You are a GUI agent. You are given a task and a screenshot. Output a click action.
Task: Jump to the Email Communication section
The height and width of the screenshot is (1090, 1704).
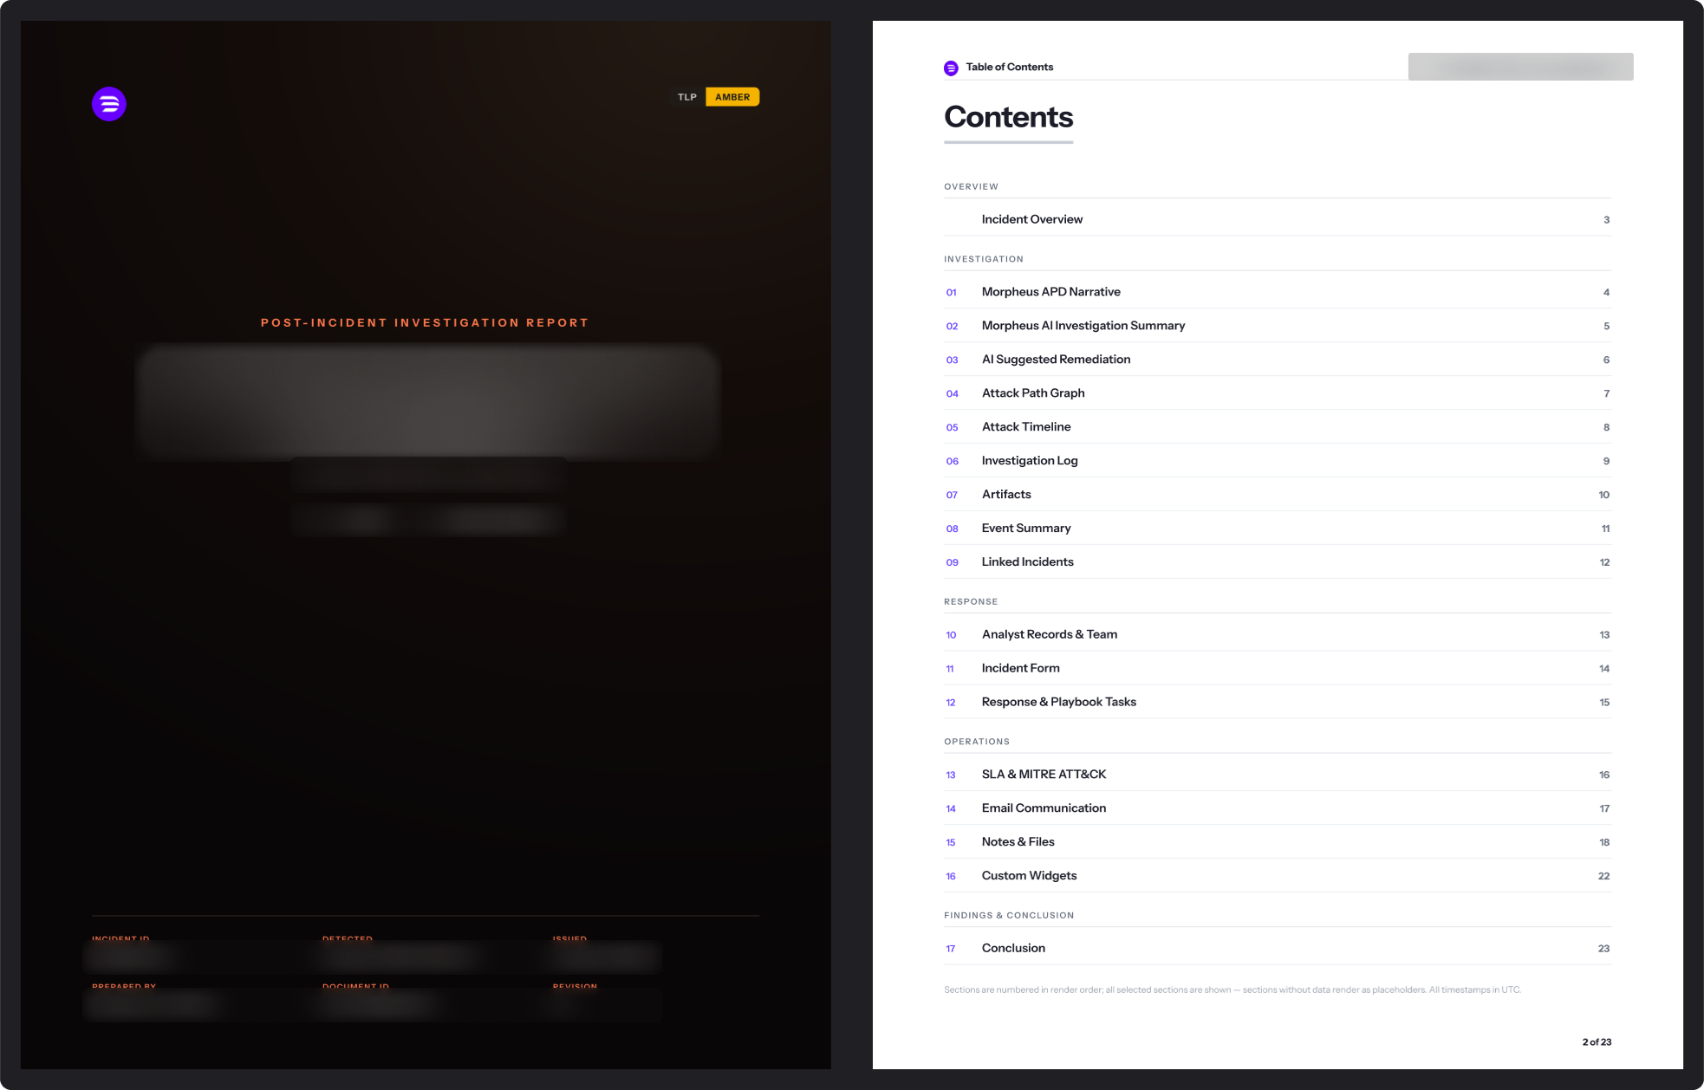click(x=1278, y=808)
